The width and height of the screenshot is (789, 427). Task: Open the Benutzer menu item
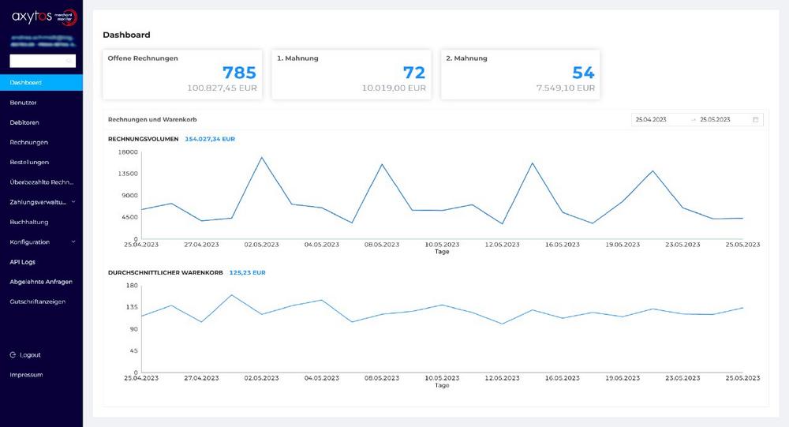click(x=23, y=103)
